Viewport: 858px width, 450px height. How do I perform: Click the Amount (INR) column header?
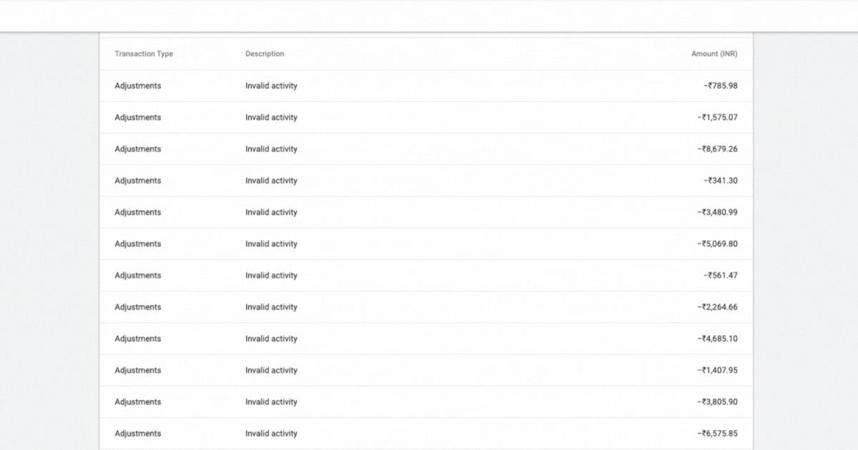click(714, 54)
